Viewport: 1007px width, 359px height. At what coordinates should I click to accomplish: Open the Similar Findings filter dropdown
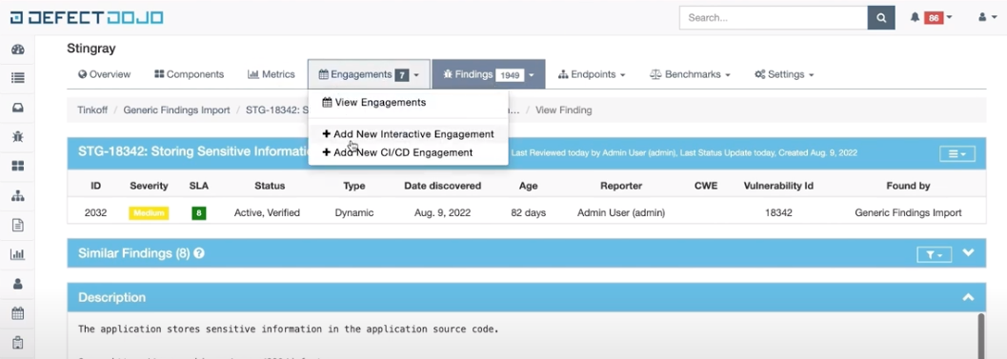934,254
